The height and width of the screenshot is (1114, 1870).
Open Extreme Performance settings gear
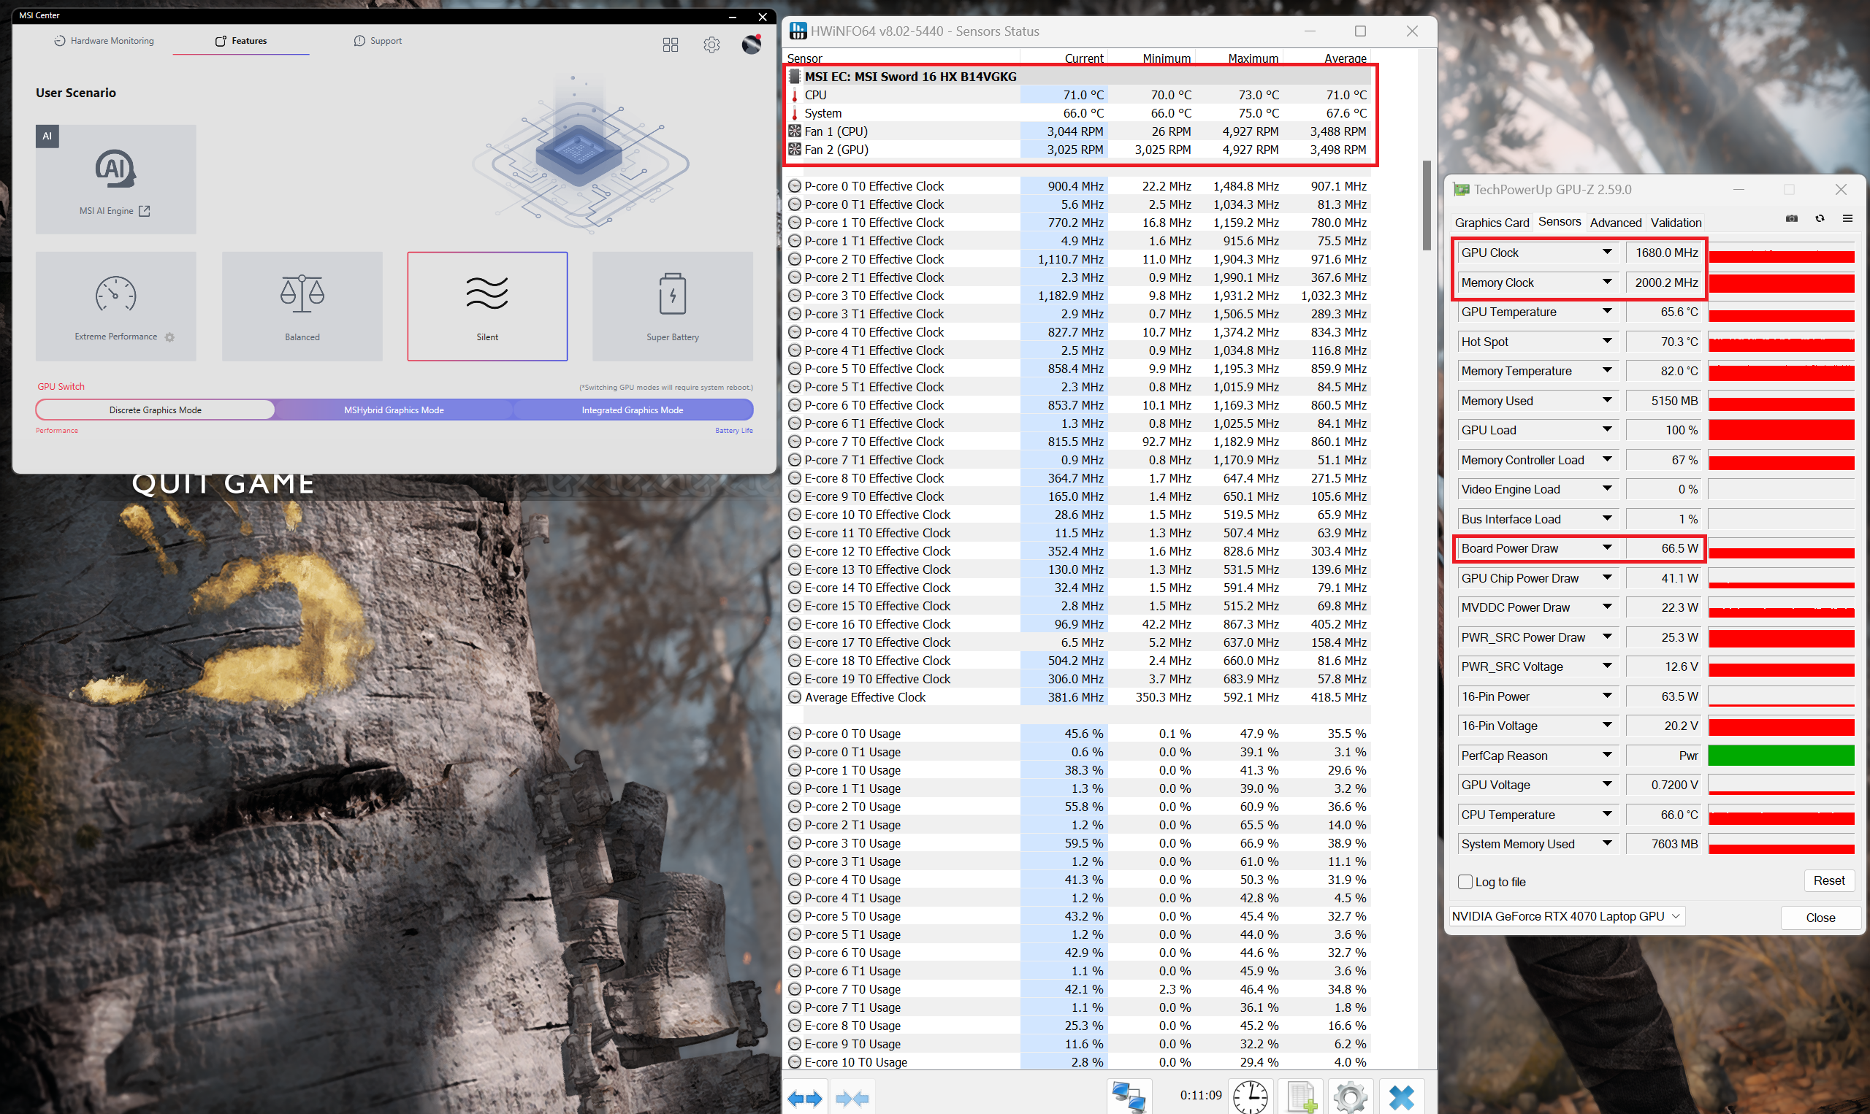(169, 337)
